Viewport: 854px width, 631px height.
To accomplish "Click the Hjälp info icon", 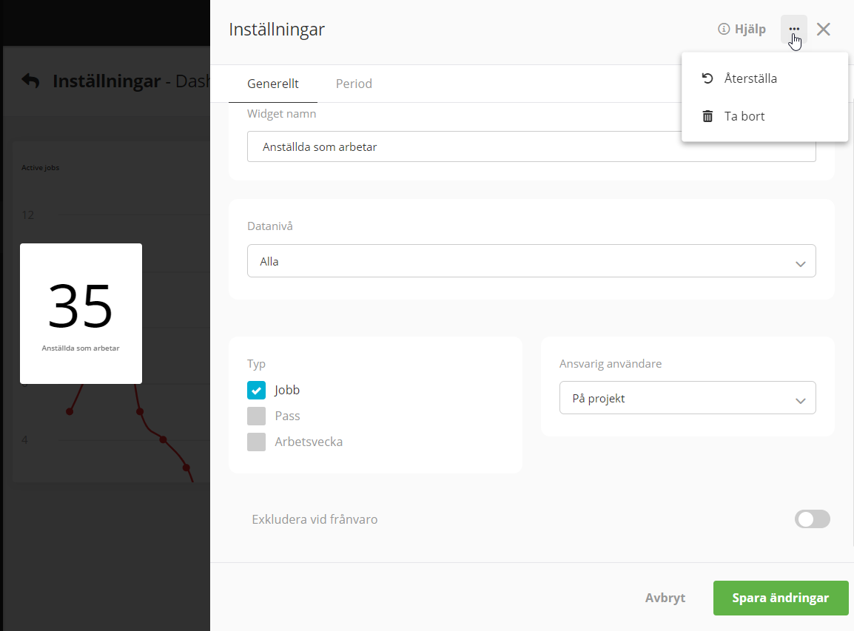I will [724, 30].
